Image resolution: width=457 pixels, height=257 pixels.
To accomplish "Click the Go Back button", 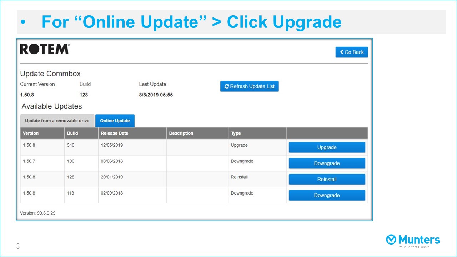I will pyautogui.click(x=352, y=52).
